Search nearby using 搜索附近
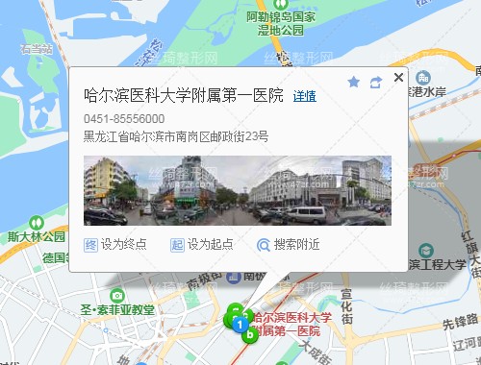The height and width of the screenshot is (365, 481). [x=288, y=245]
